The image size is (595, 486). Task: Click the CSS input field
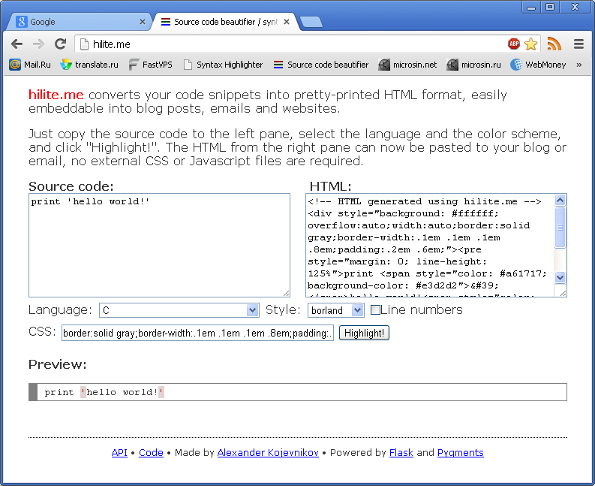tap(197, 333)
